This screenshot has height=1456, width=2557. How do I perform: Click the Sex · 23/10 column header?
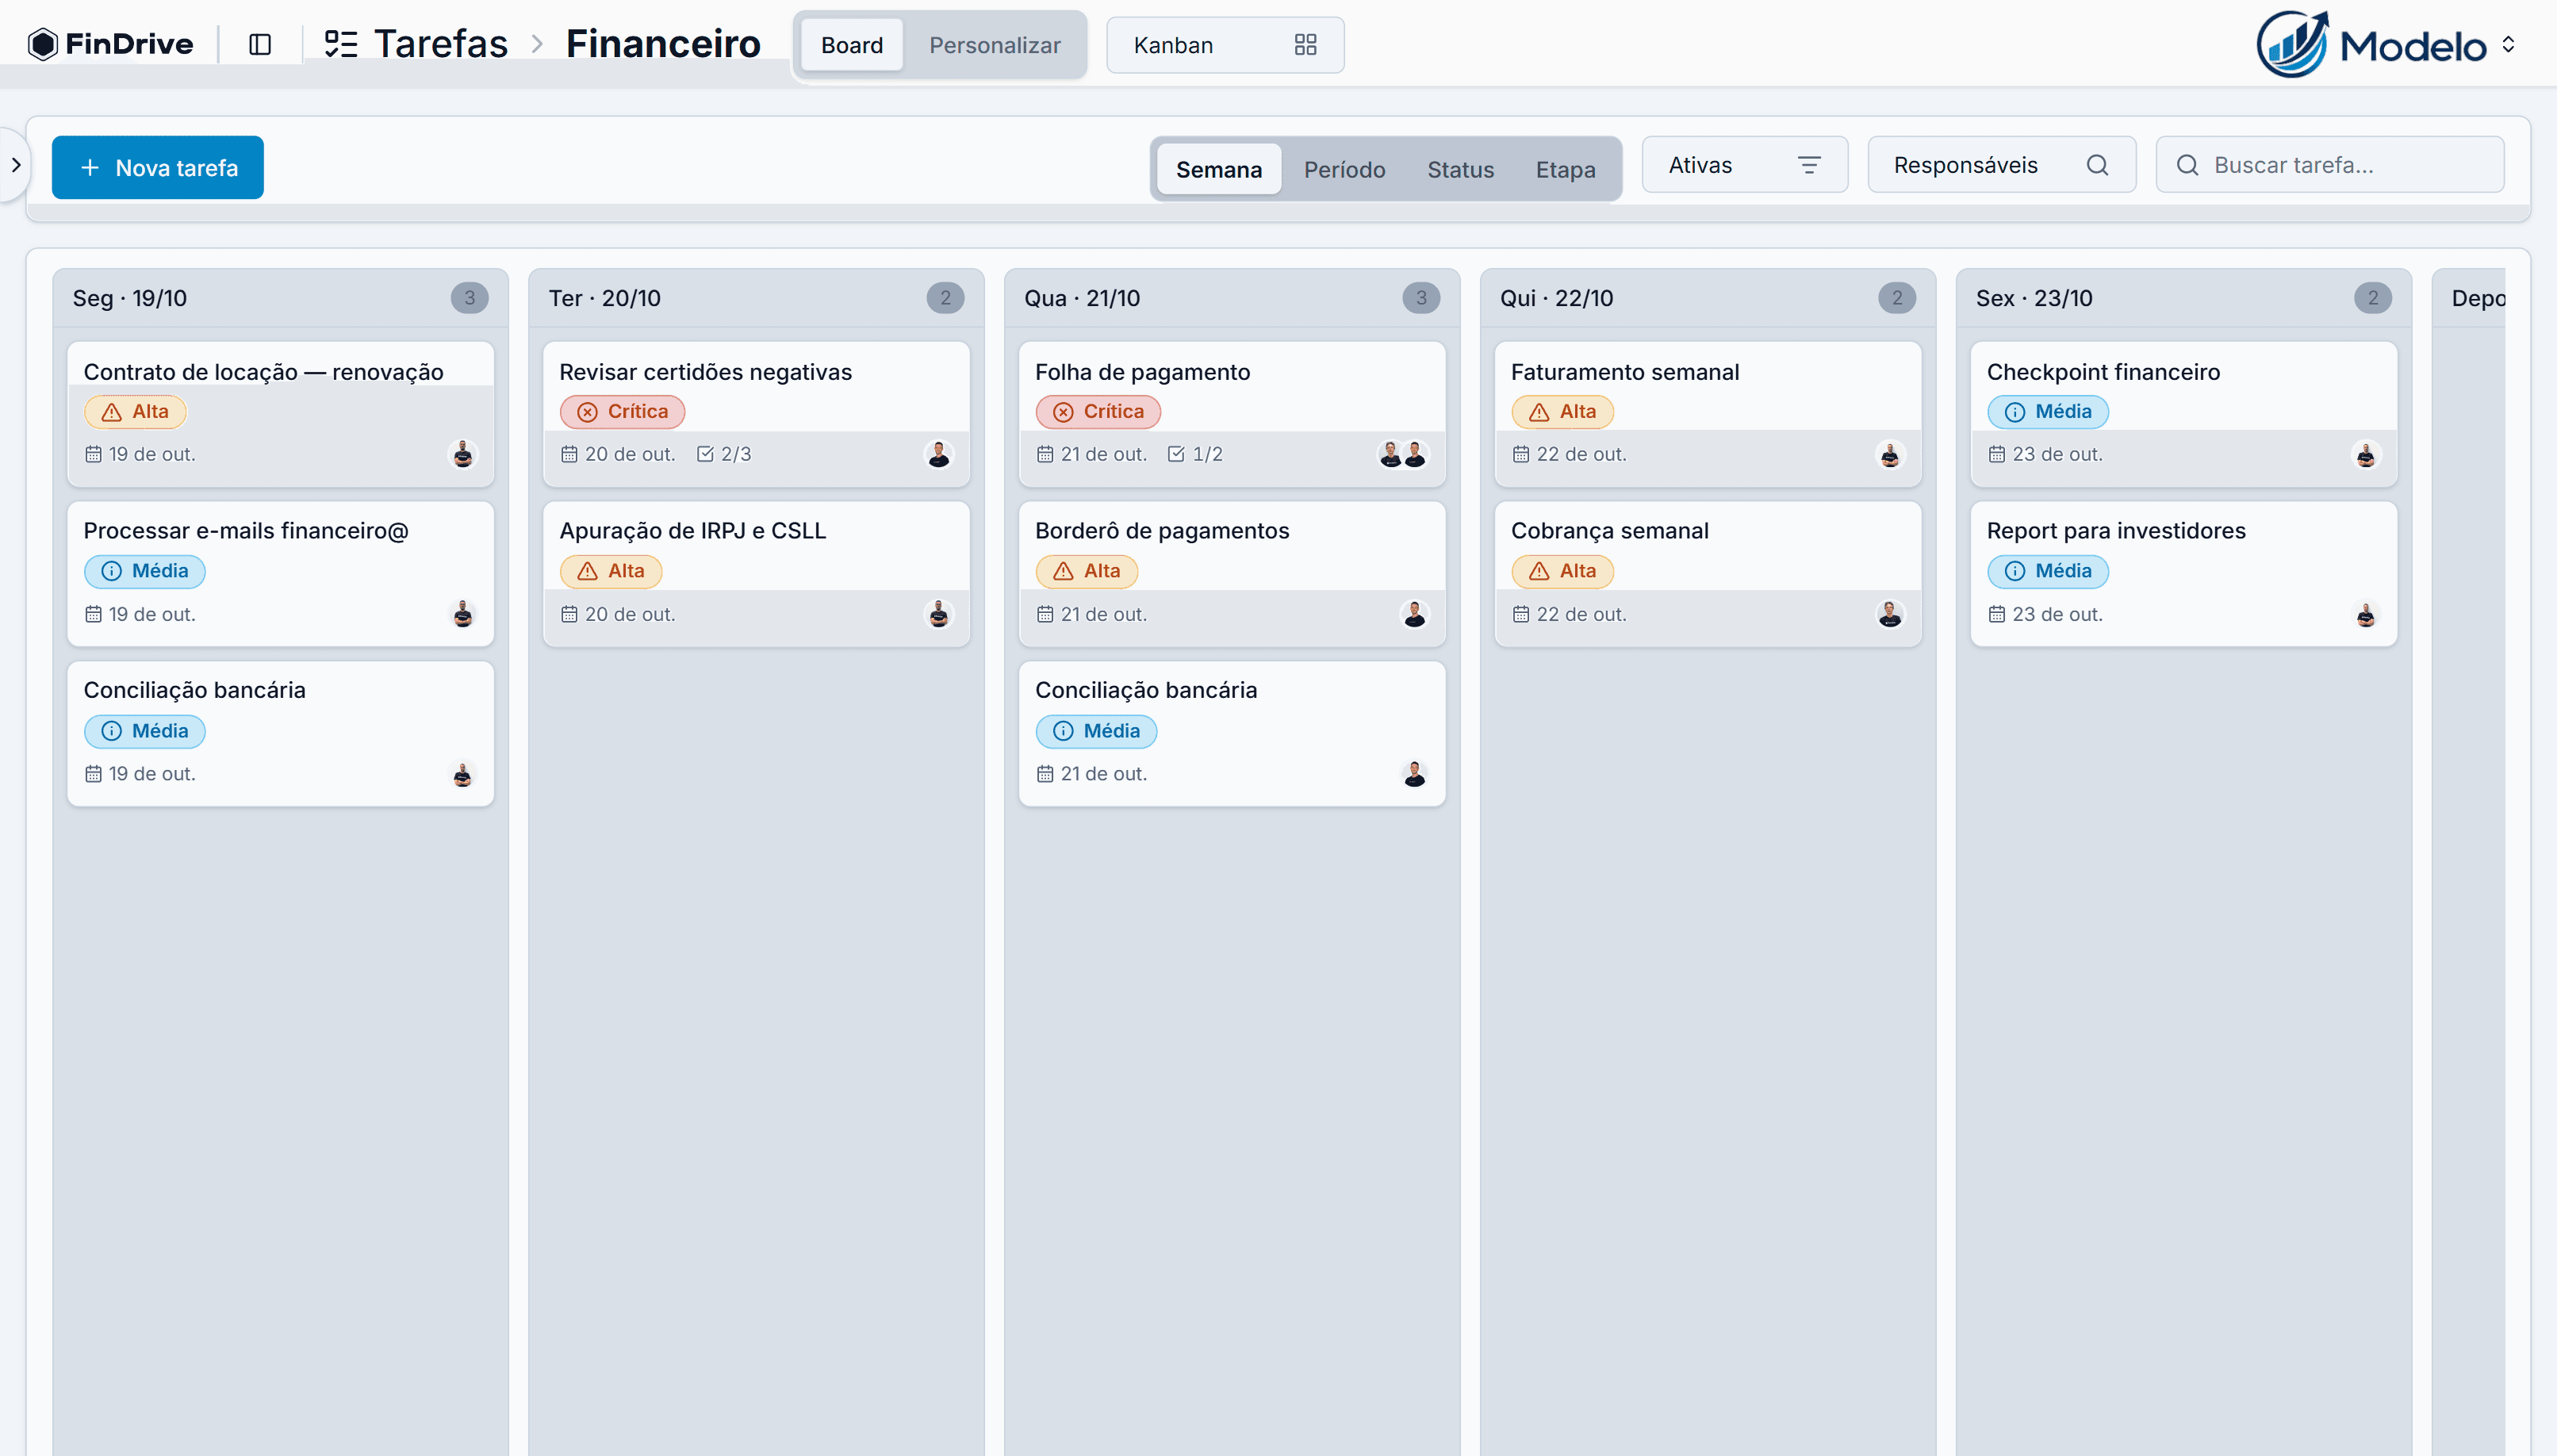tap(2183, 298)
